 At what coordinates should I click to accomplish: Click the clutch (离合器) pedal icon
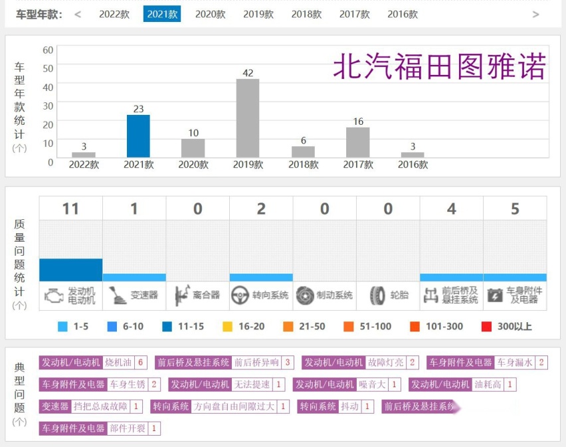pyautogui.click(x=182, y=296)
